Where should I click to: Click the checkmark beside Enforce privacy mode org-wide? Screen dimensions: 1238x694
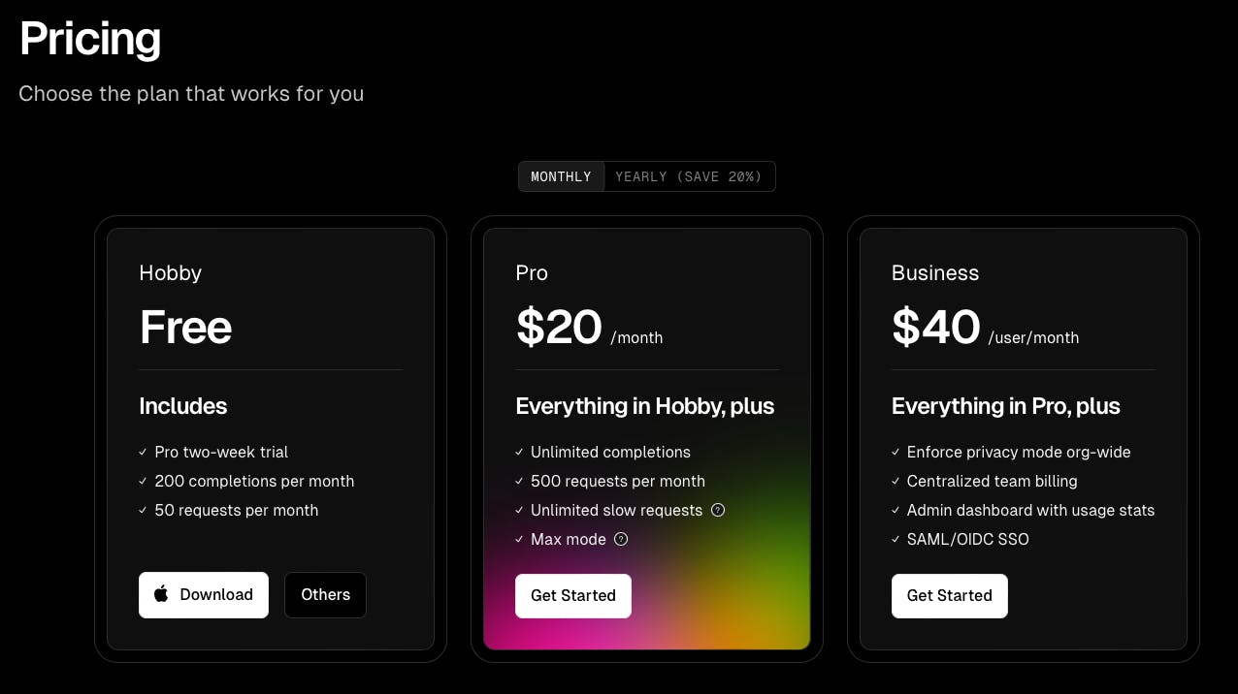point(896,452)
